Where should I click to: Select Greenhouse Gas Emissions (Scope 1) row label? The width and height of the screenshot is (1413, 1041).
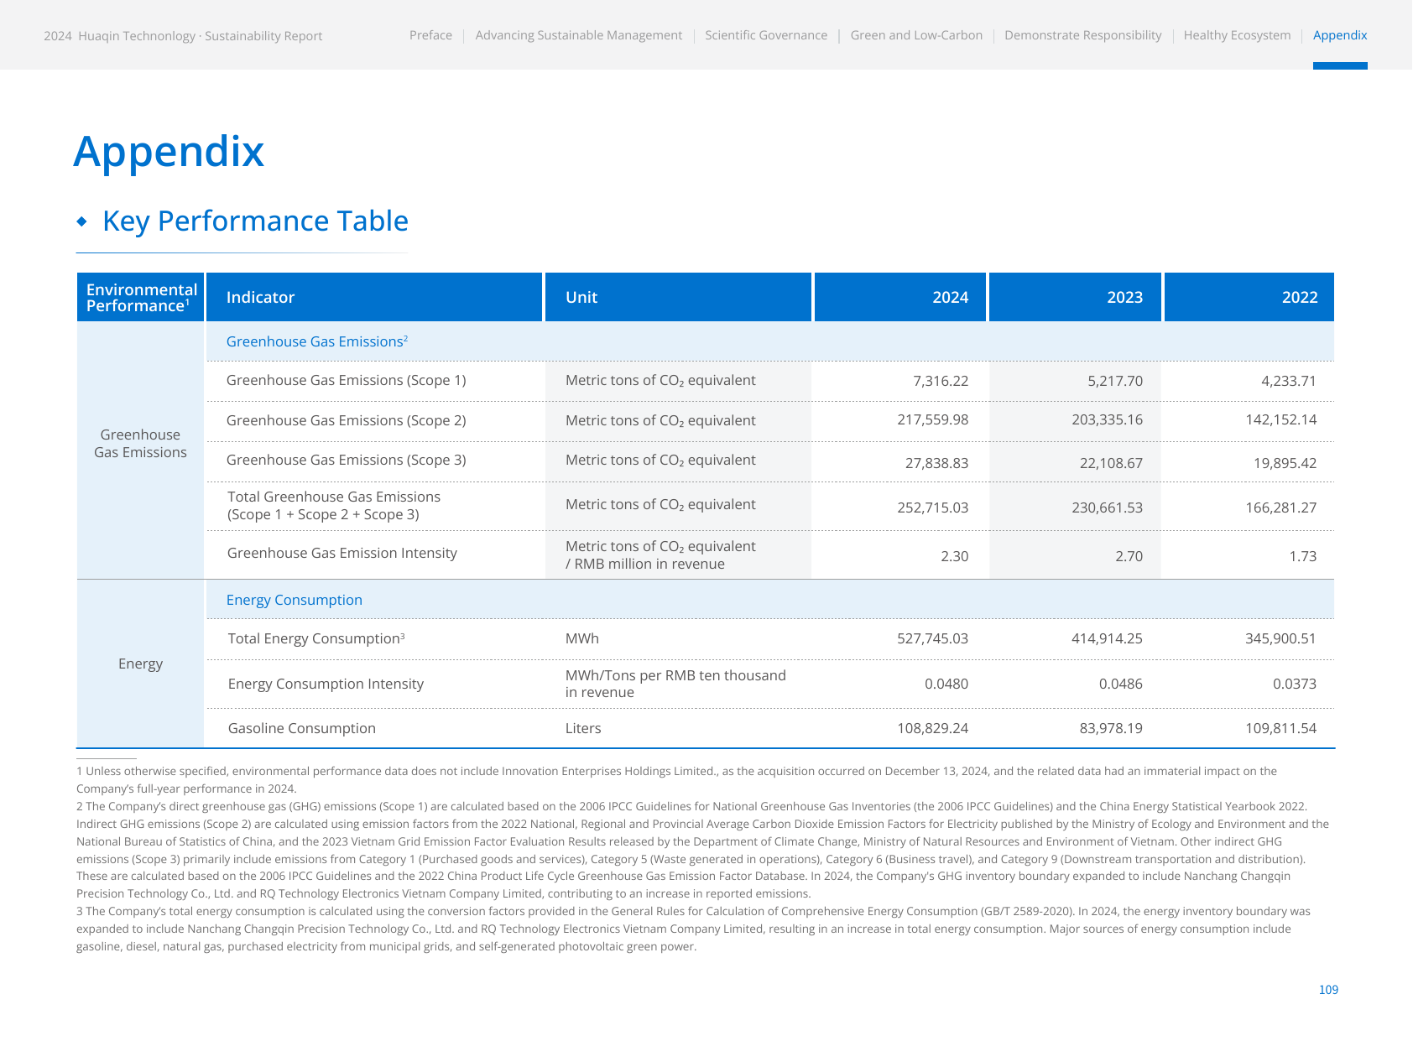pyautogui.click(x=347, y=381)
